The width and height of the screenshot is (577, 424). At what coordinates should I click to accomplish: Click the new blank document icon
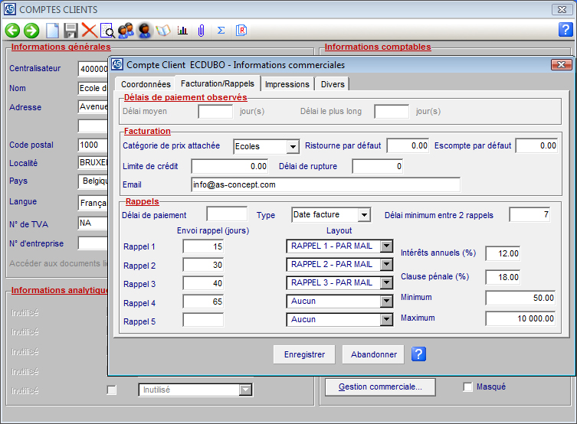click(52, 31)
